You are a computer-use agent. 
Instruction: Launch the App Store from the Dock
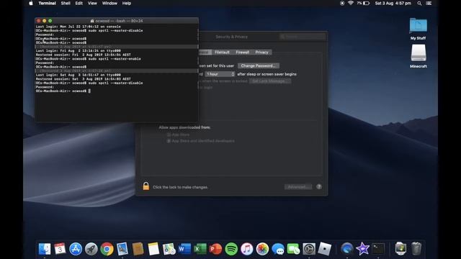point(76,249)
